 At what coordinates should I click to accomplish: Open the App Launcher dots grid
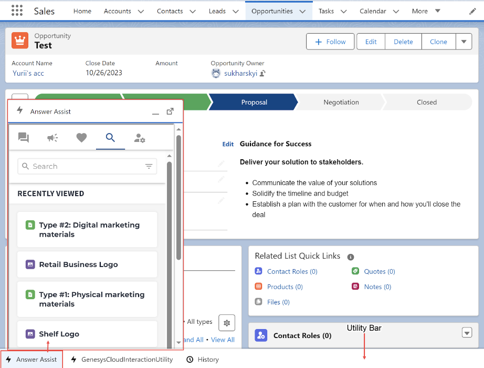tap(17, 11)
